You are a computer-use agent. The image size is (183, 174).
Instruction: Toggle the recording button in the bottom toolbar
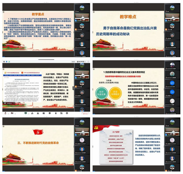point(50,113)
